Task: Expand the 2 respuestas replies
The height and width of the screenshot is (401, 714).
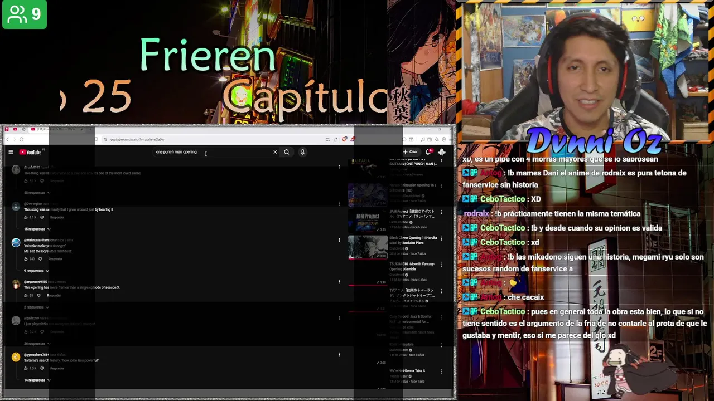Action: (36, 307)
